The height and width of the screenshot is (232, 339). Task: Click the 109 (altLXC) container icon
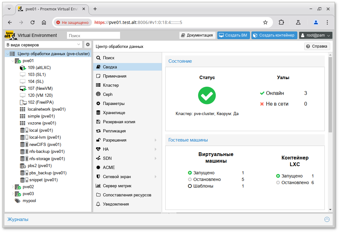coord(23,68)
